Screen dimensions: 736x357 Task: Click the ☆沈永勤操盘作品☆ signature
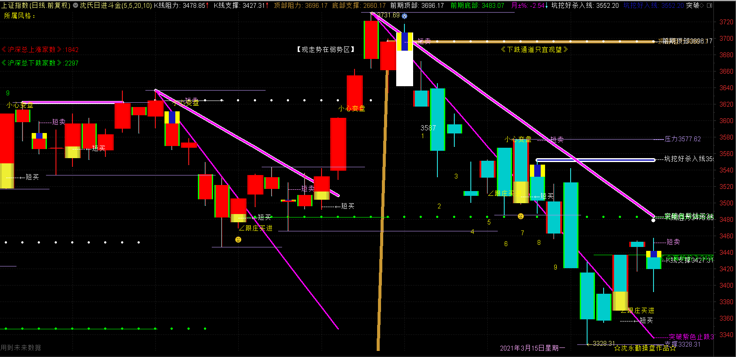coord(645,348)
